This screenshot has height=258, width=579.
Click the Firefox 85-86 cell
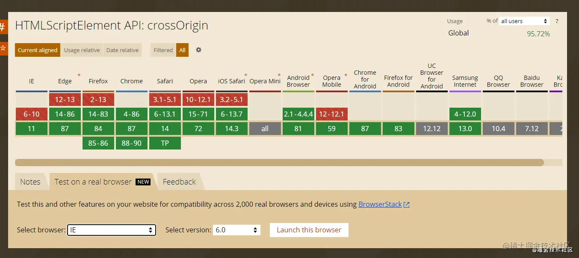click(98, 143)
